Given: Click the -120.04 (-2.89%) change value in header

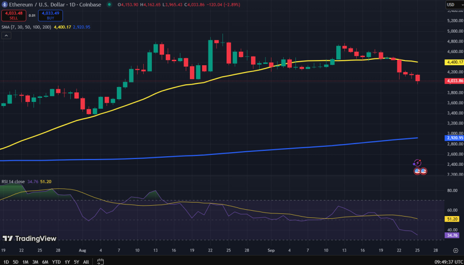Looking at the screenshot, I should [223, 5].
